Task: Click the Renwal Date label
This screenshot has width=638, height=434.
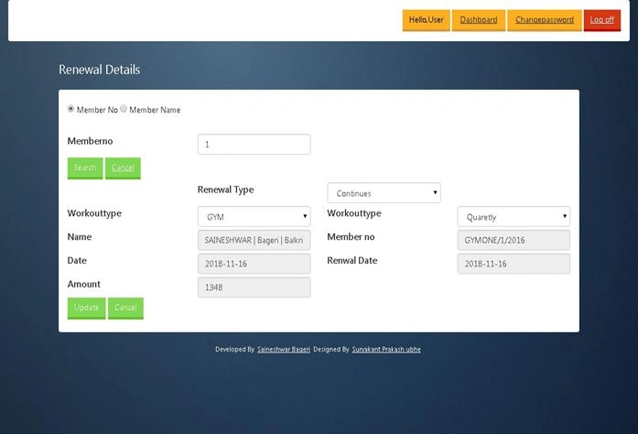Action: [x=352, y=261]
